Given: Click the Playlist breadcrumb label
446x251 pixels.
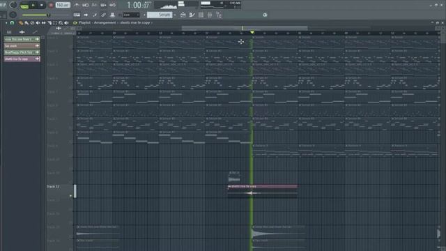Looking at the screenshot, I should 84,22.
